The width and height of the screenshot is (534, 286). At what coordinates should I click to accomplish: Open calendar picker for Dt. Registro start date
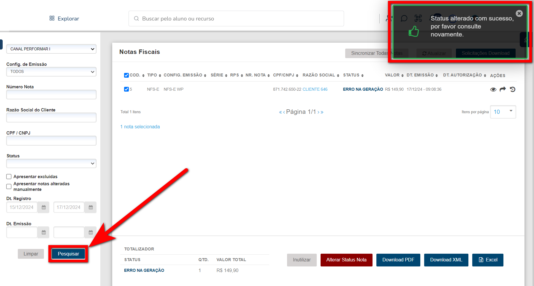click(44, 207)
